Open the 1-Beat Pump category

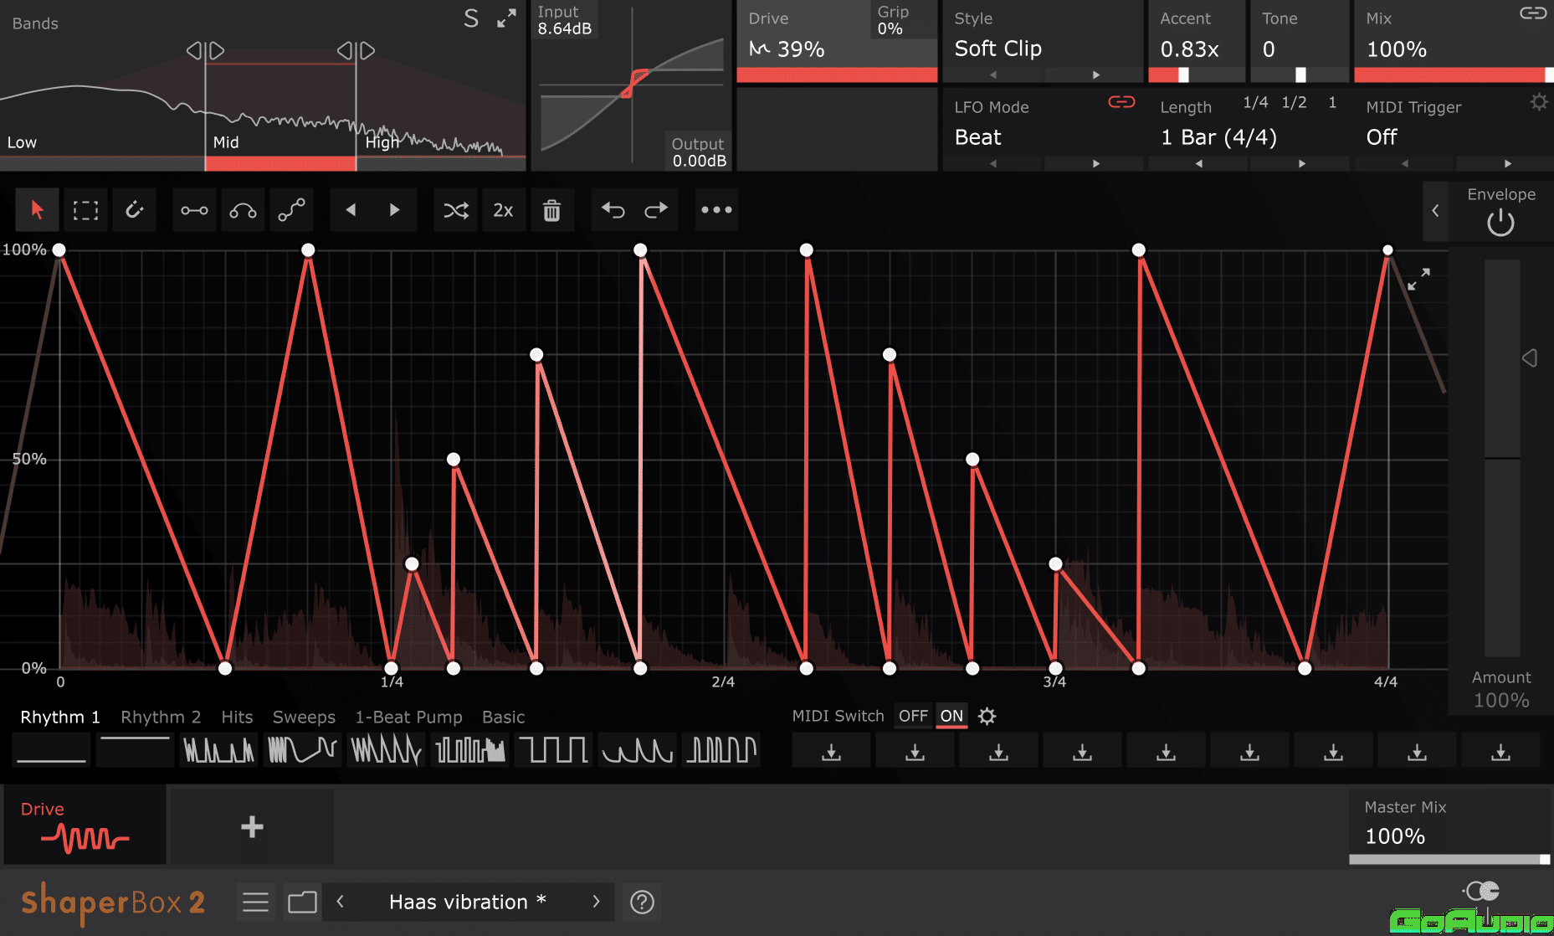click(x=409, y=717)
